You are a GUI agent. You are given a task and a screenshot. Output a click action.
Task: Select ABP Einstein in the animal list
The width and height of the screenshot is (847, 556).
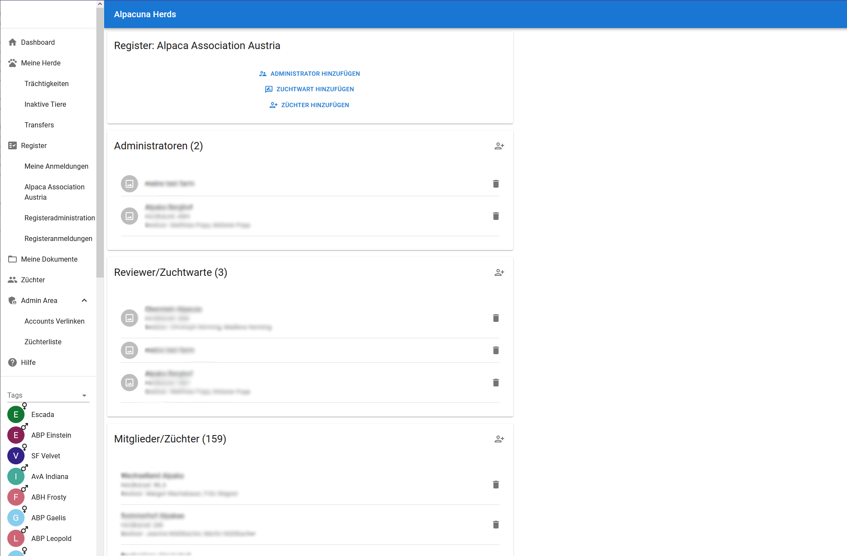tap(48, 435)
